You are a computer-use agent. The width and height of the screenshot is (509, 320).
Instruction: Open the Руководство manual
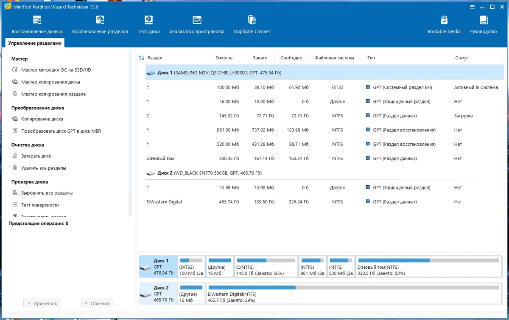coord(483,25)
